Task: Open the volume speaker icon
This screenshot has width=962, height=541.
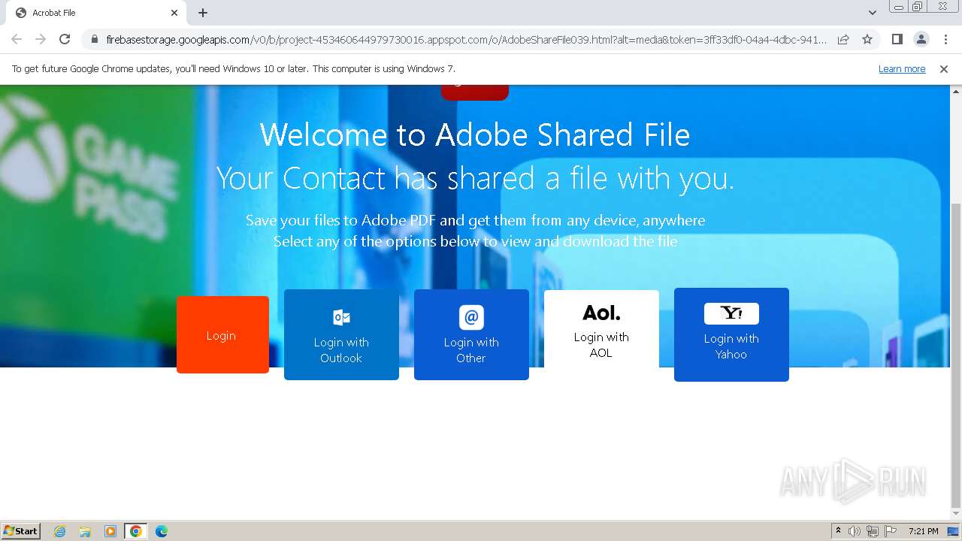Action: click(x=855, y=531)
